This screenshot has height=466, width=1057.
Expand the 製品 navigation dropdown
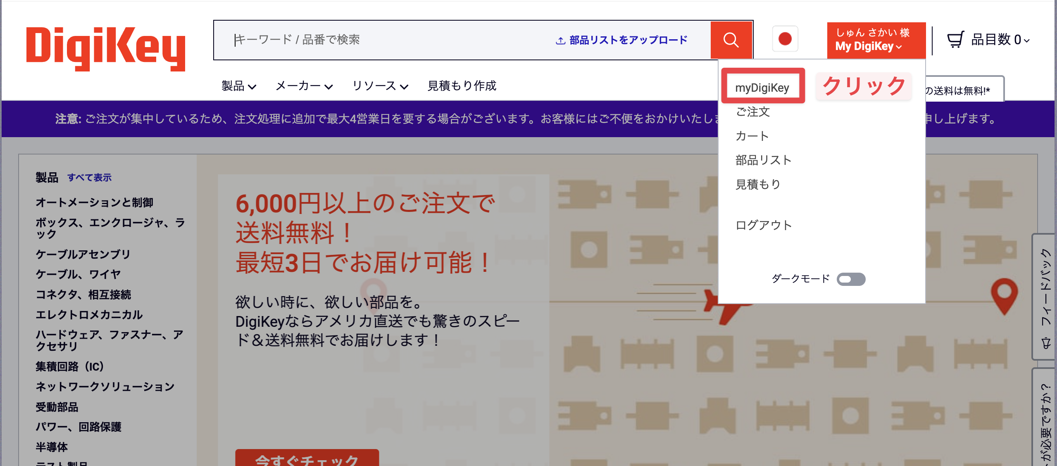pyautogui.click(x=239, y=86)
